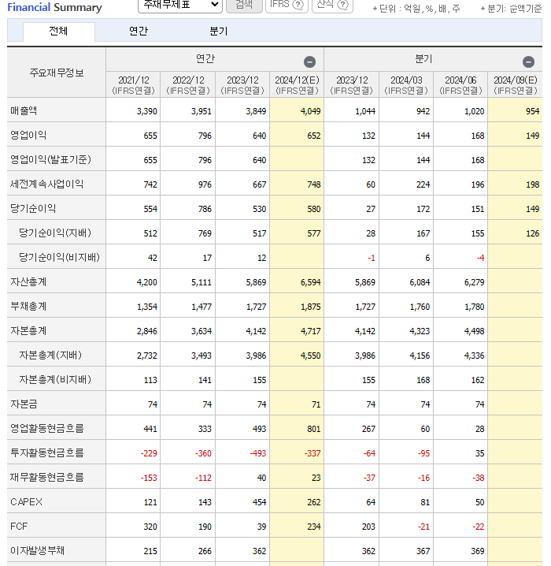Click the 주요재무정보 header cell
The image size is (551, 566).
tap(57, 73)
